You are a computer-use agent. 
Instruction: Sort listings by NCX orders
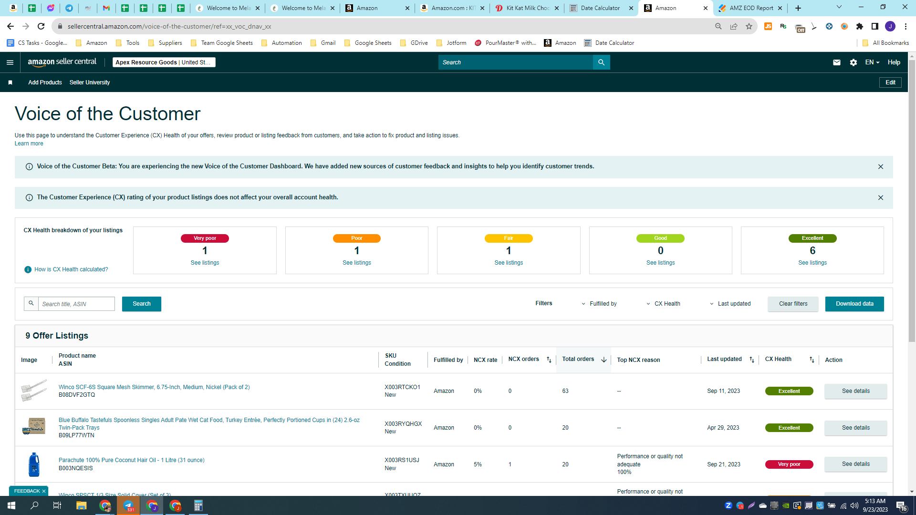549,360
